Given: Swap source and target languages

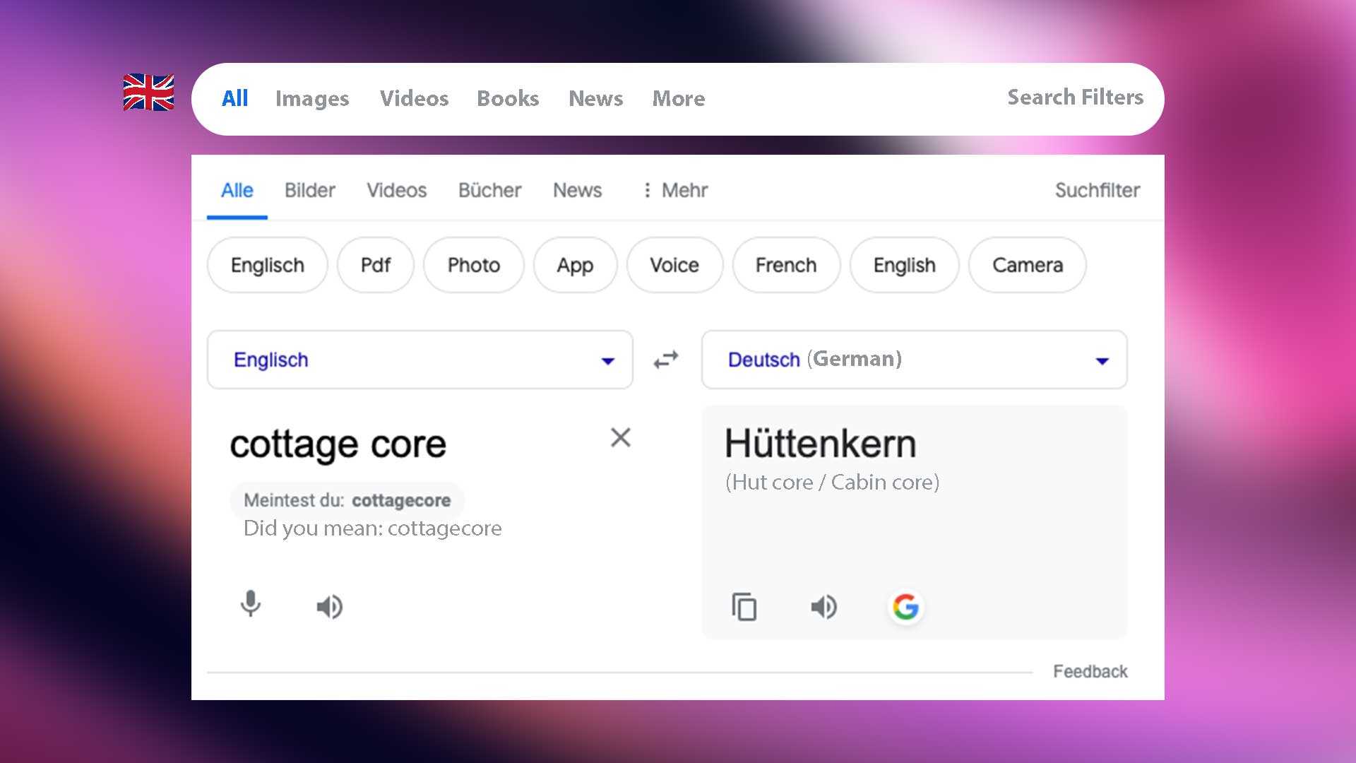Looking at the screenshot, I should click(666, 360).
